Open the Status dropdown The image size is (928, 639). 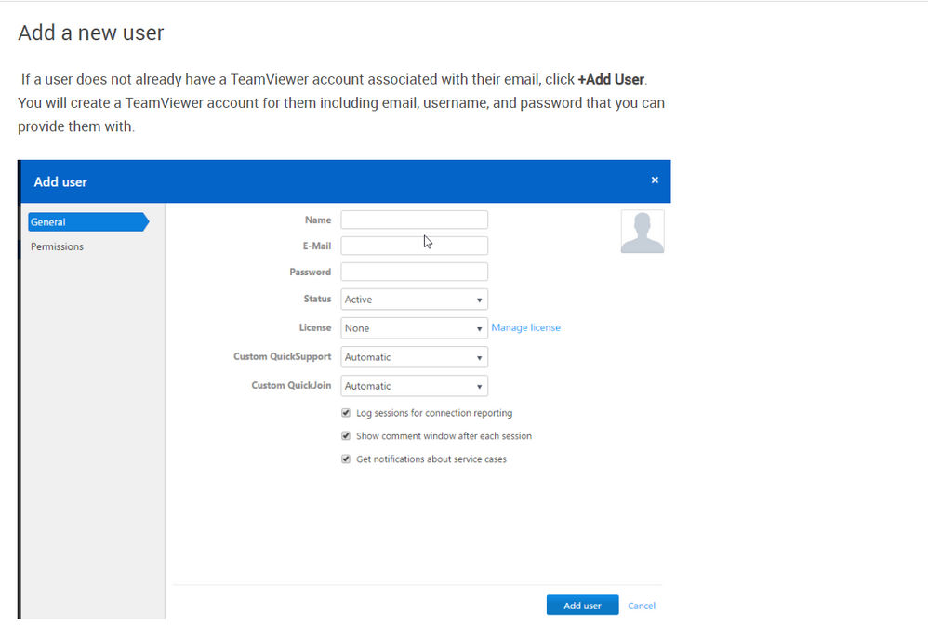pos(415,300)
